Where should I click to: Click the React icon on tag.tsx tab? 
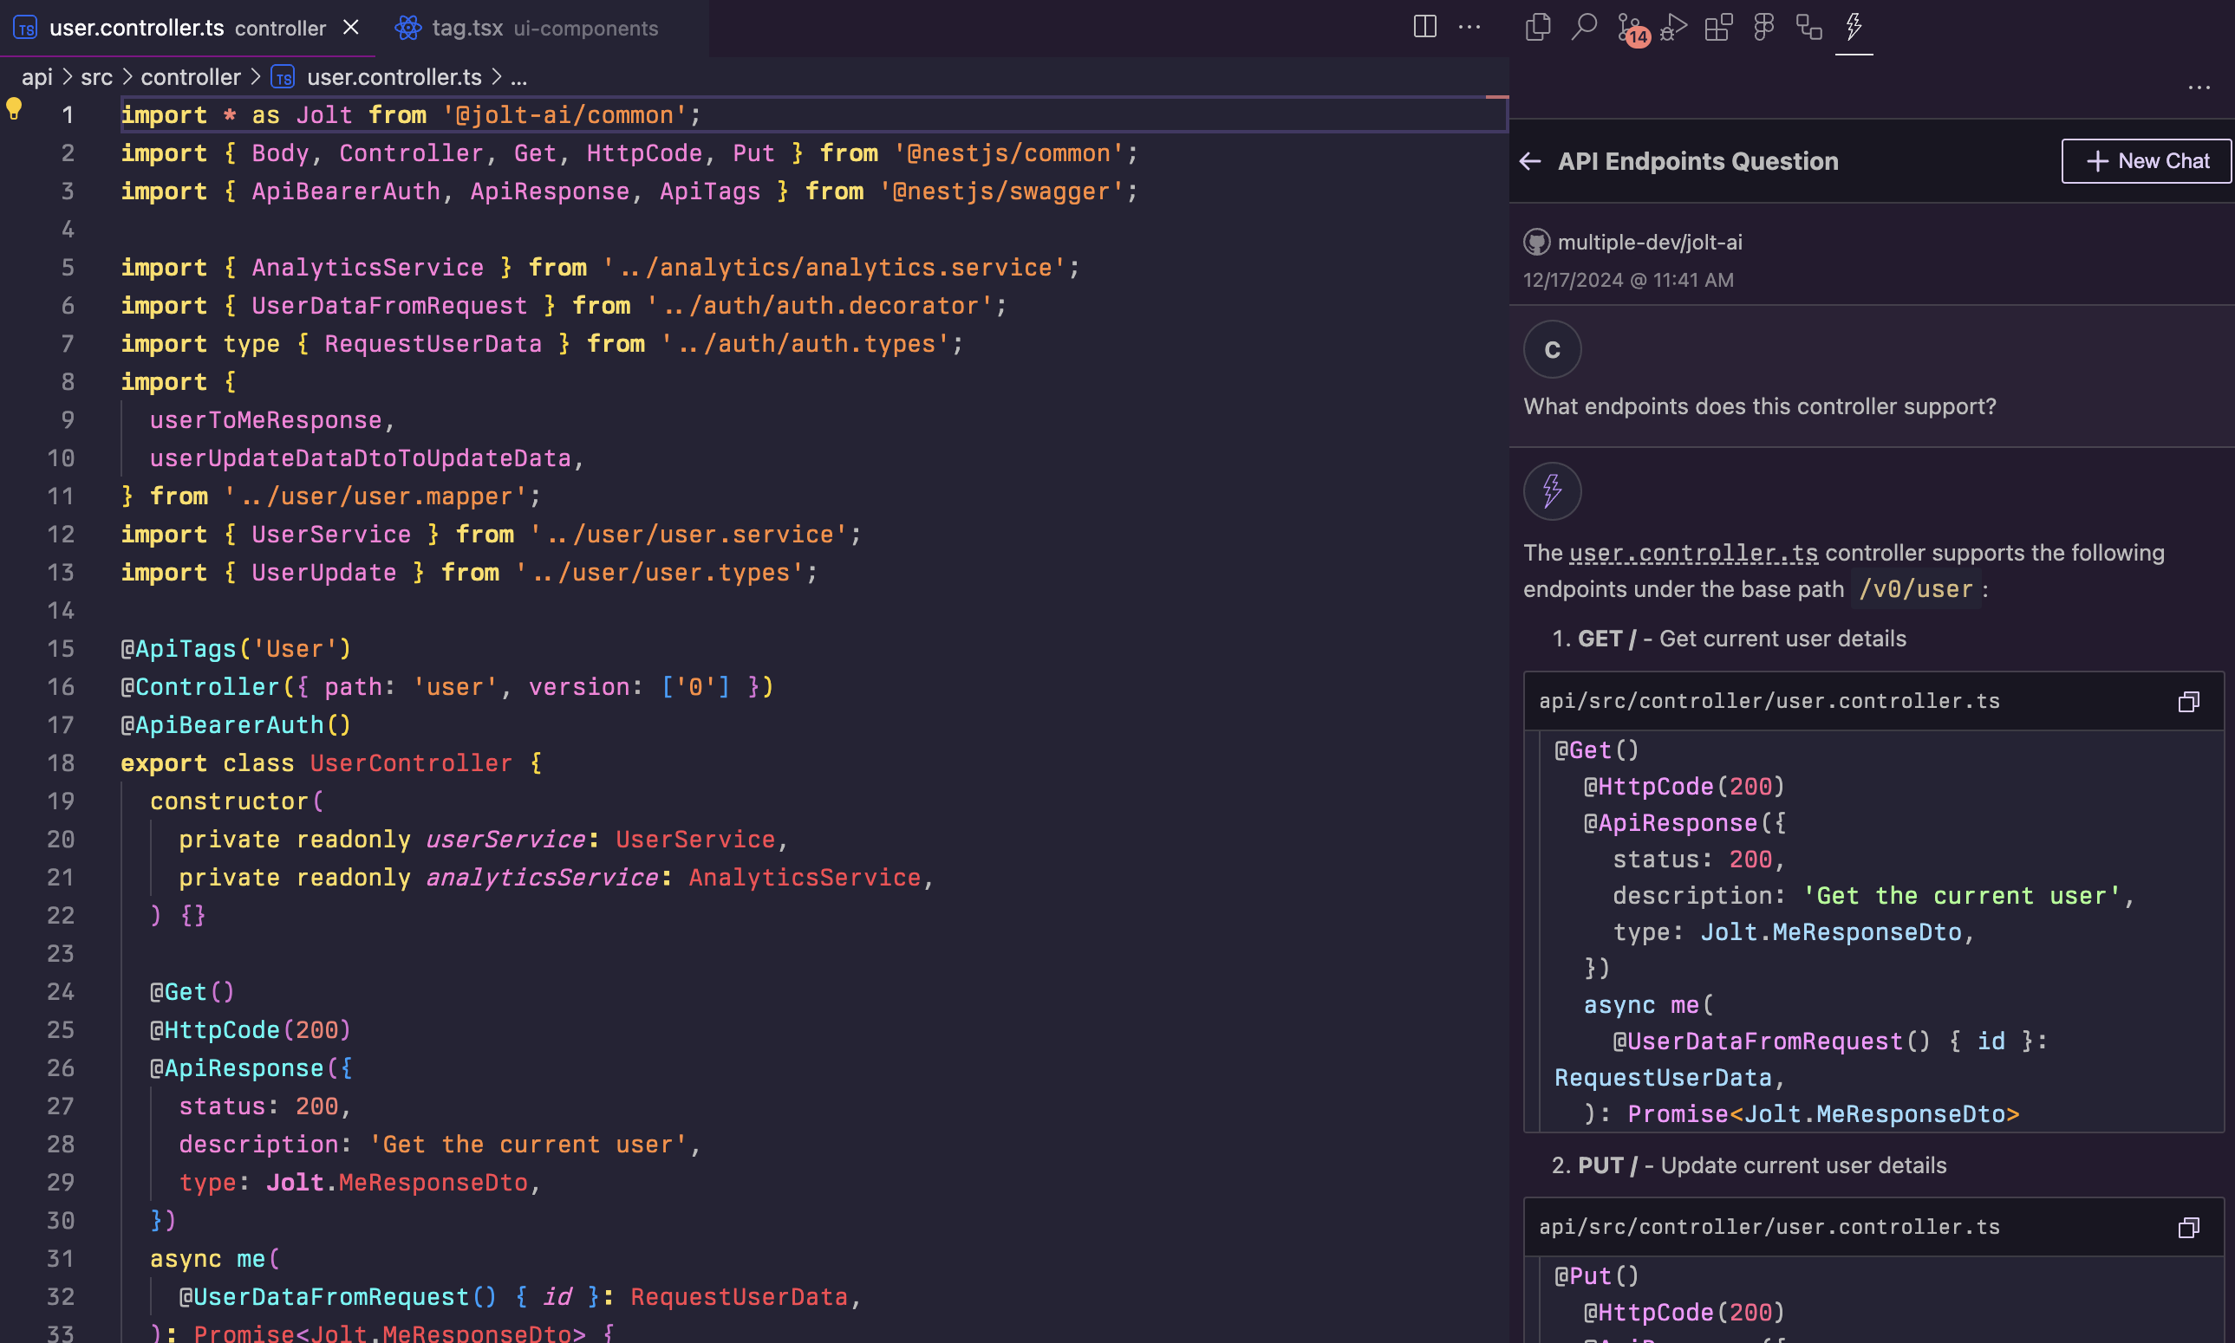coord(408,28)
